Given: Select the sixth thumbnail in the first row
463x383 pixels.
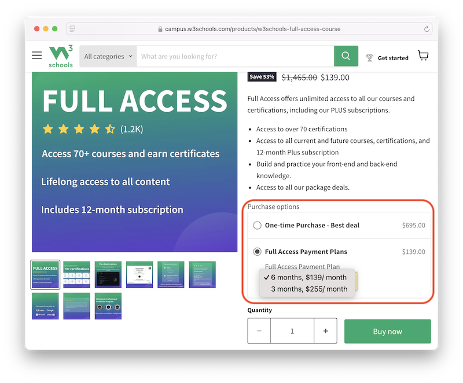Looking at the screenshot, I should click(202, 275).
